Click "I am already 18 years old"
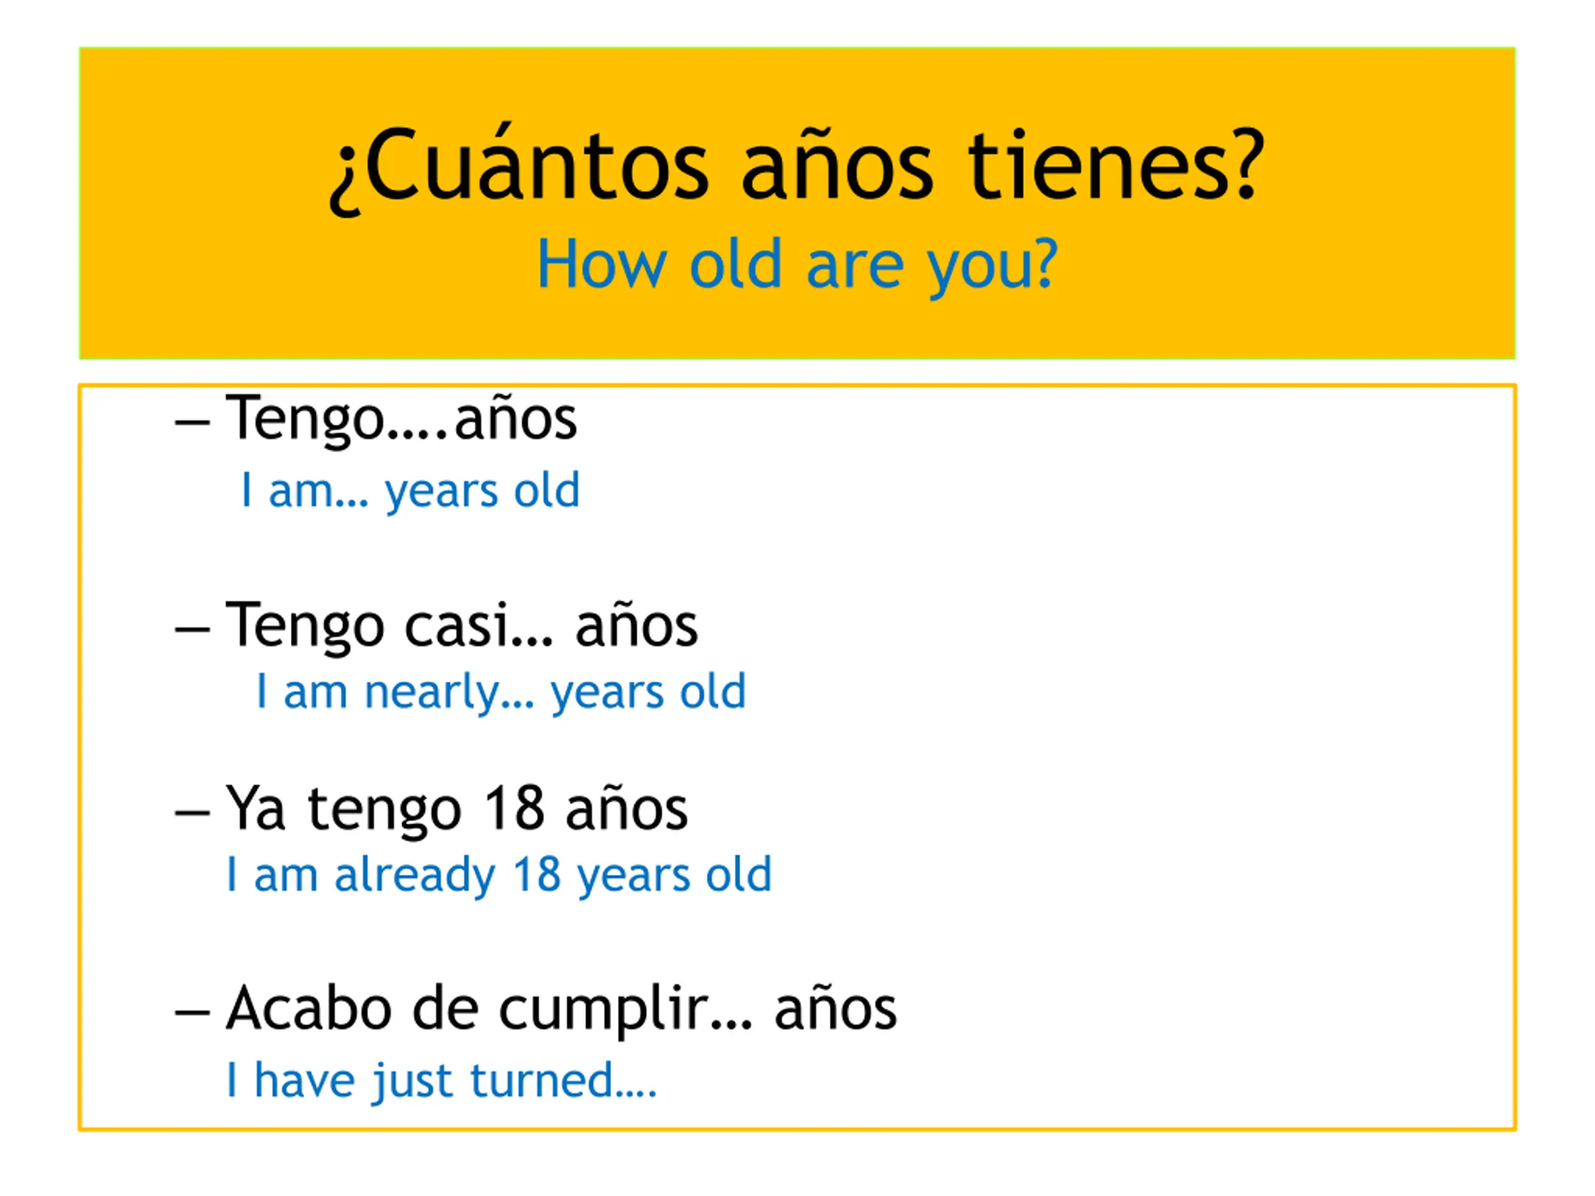 [x=499, y=875]
